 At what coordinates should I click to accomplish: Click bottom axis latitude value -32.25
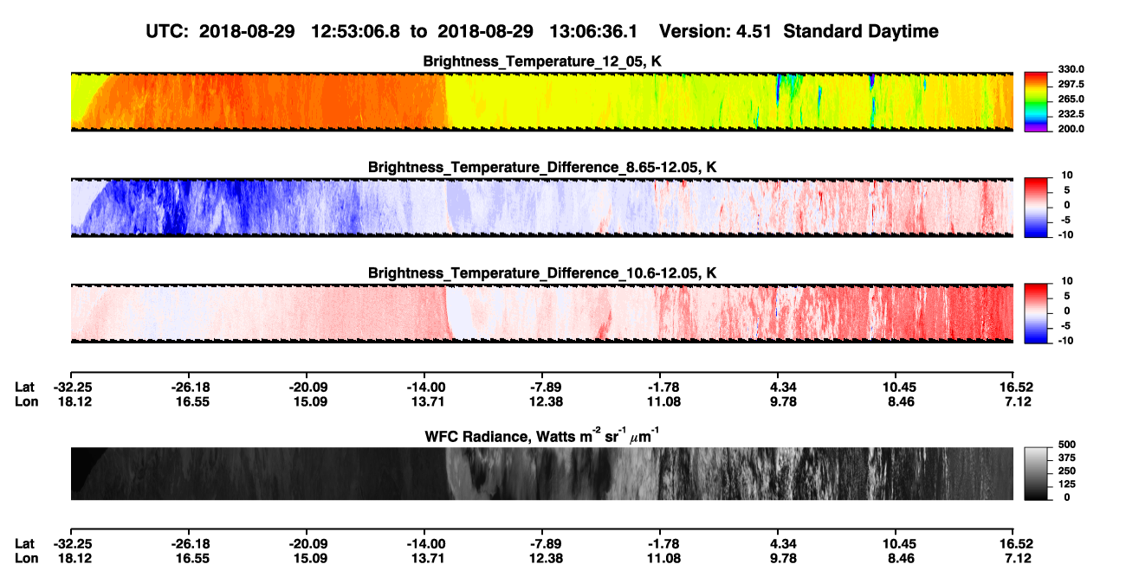pyautogui.click(x=70, y=543)
